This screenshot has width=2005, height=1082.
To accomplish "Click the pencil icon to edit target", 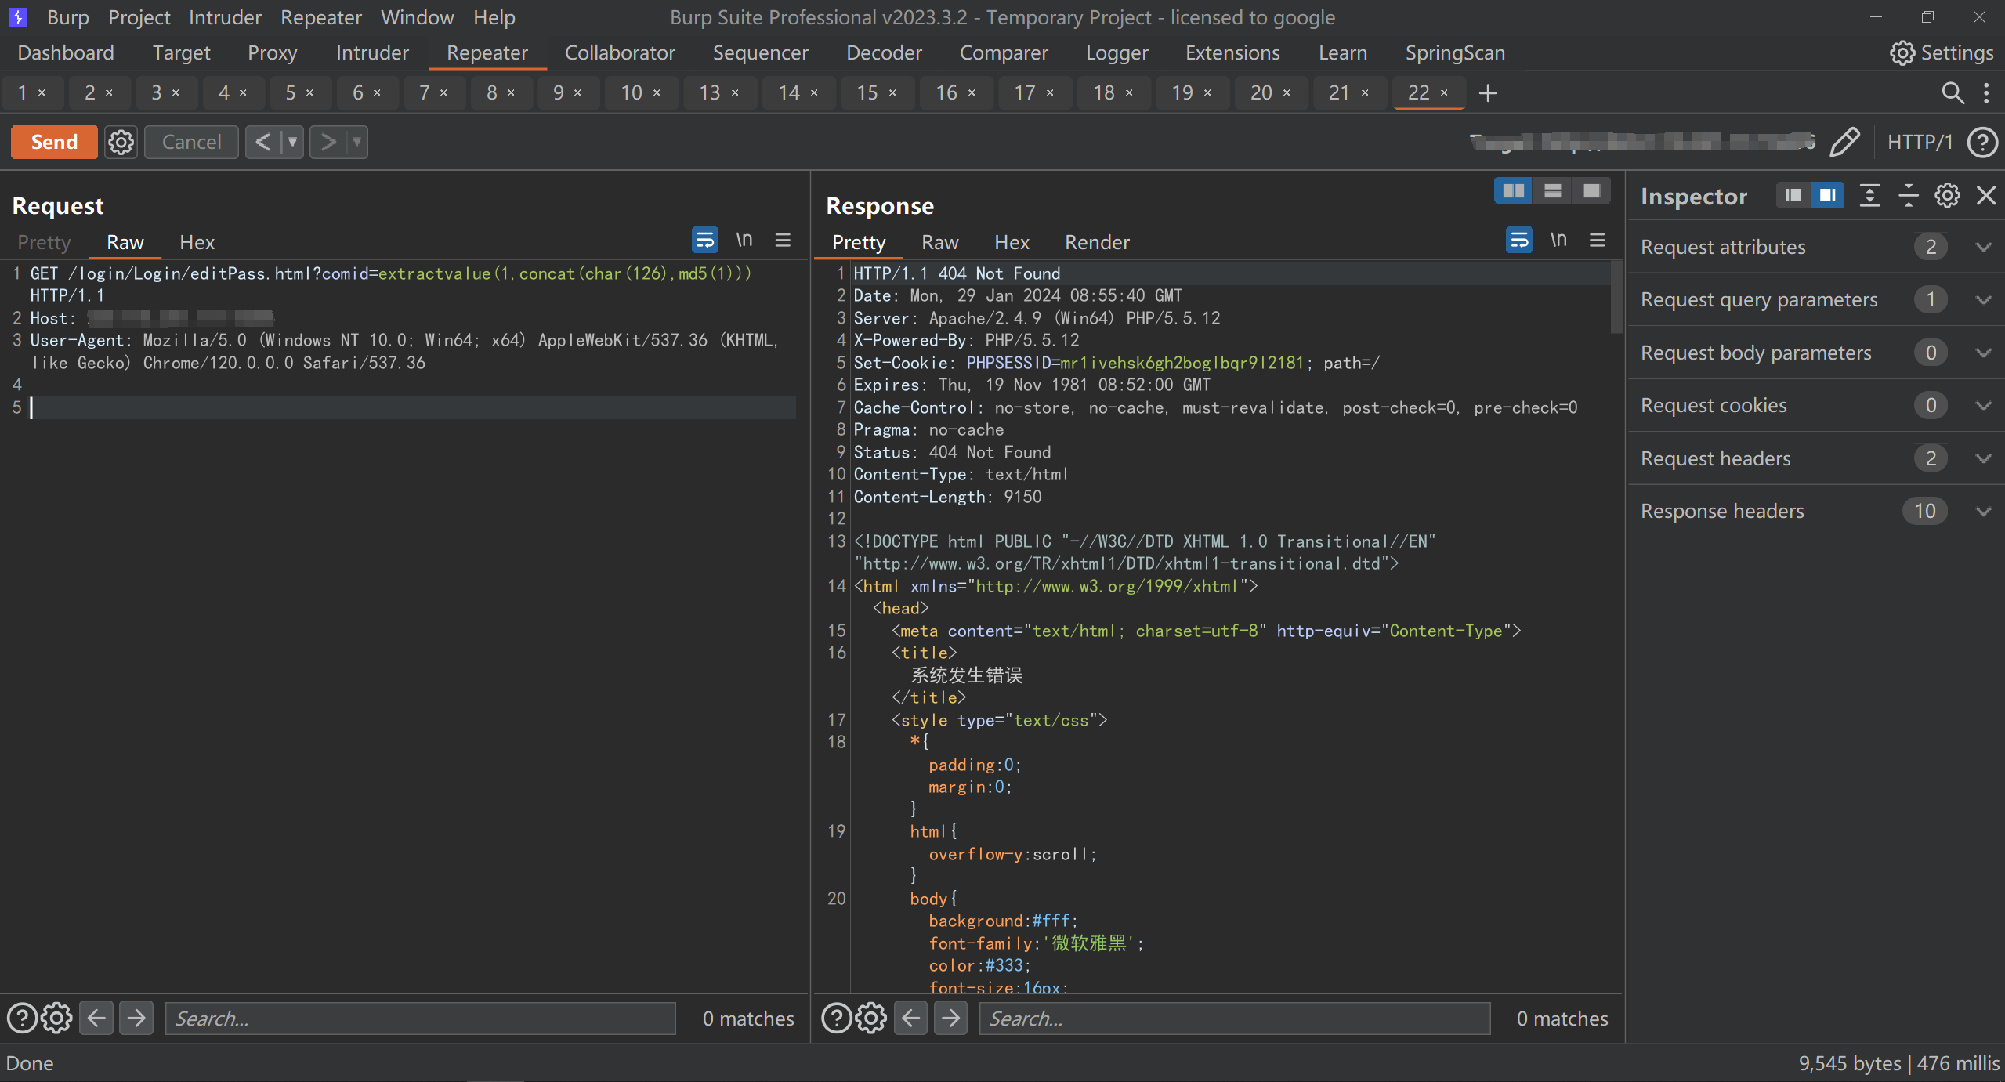I will coord(1844,142).
